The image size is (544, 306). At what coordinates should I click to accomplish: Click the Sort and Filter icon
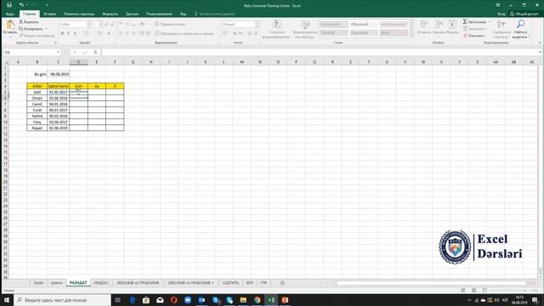[x=501, y=25]
